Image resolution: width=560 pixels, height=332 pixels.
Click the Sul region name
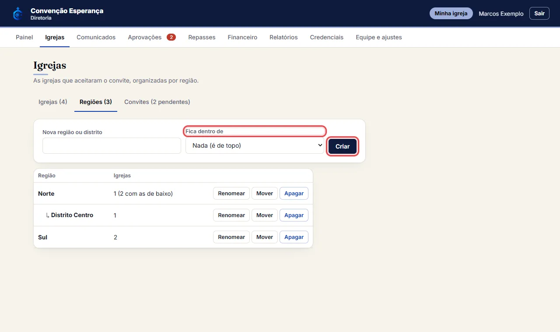(43, 237)
